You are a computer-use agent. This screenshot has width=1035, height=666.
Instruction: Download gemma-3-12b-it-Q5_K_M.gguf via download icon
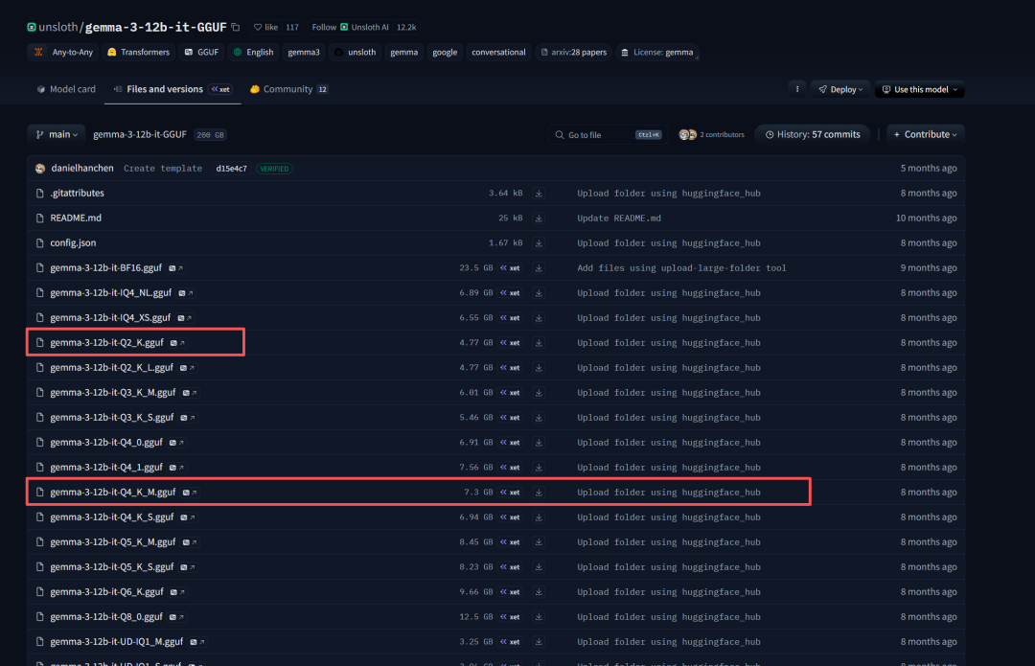coord(539,542)
